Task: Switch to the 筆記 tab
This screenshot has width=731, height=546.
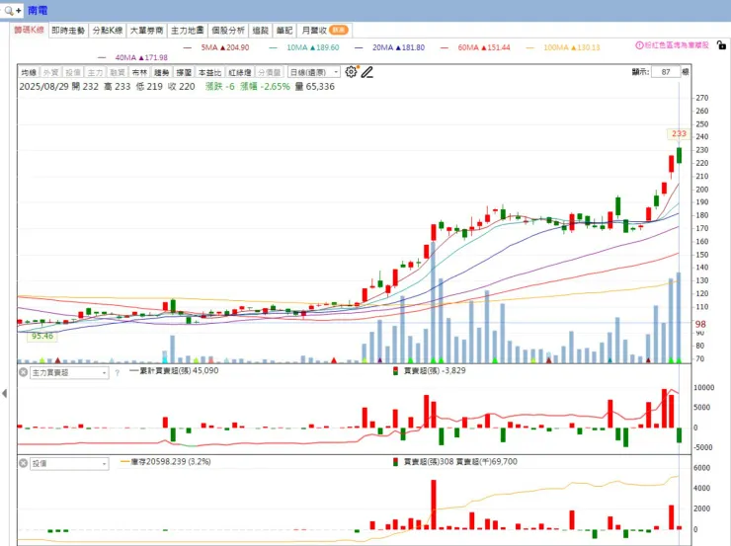Action: point(284,31)
